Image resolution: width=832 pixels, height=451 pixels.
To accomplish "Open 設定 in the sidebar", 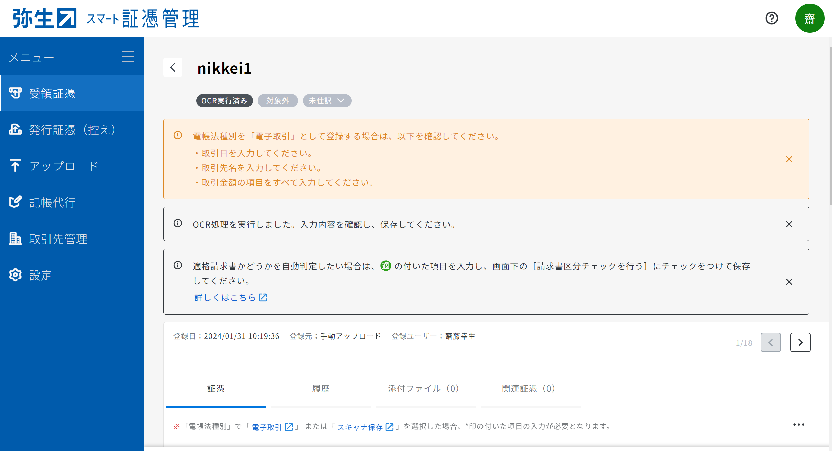I will pos(72,275).
